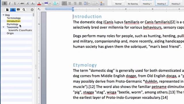Apply Text Effects to selection
This screenshot has width=184, height=104.
click(x=55, y=3)
